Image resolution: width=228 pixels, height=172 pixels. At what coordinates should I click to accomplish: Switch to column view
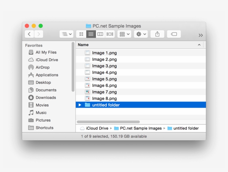(100, 34)
